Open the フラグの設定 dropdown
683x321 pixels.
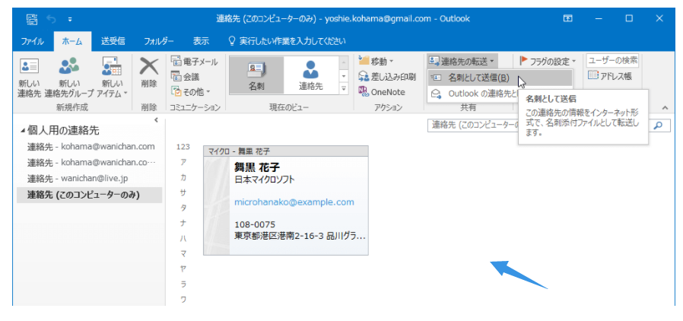pos(548,62)
